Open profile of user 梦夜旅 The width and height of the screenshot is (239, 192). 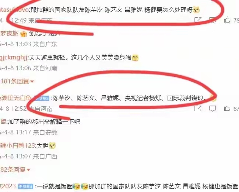pyautogui.click(x=9, y=33)
